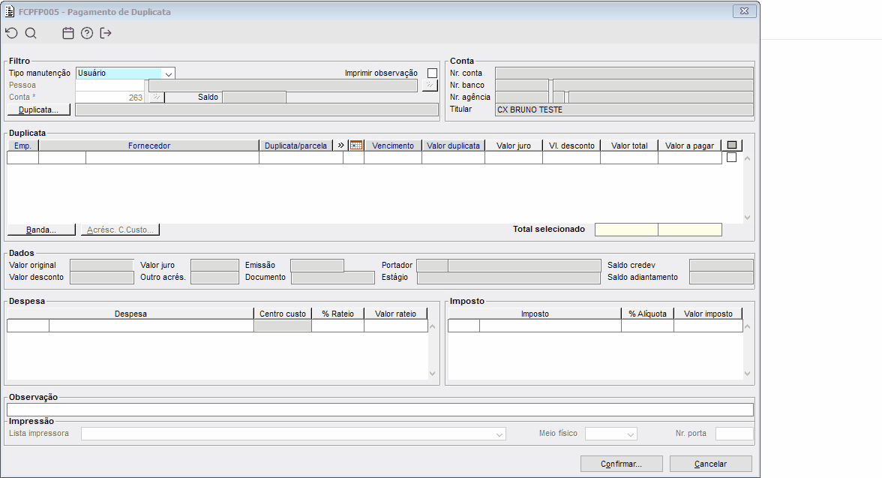Click the Emp. column header
The width and height of the screenshot is (882, 478).
tap(22, 146)
